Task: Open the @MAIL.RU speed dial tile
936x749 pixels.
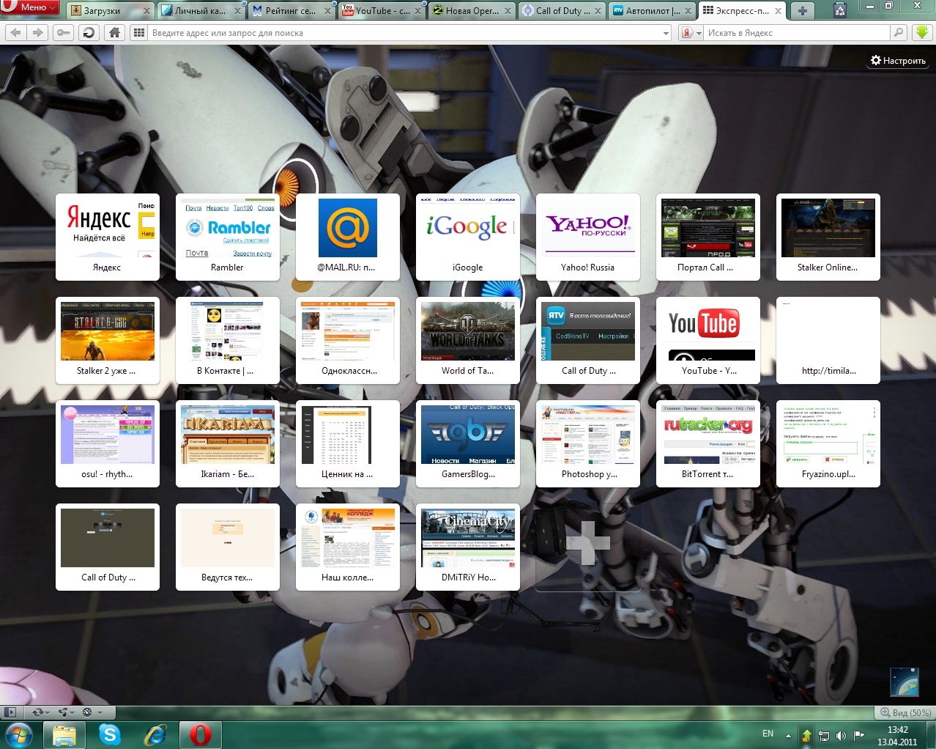Action: [x=348, y=237]
